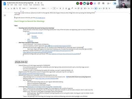Open the Public WAS Node Autoscaling Alignment chip
Screen dimensions: 132x99
click(78, 77)
